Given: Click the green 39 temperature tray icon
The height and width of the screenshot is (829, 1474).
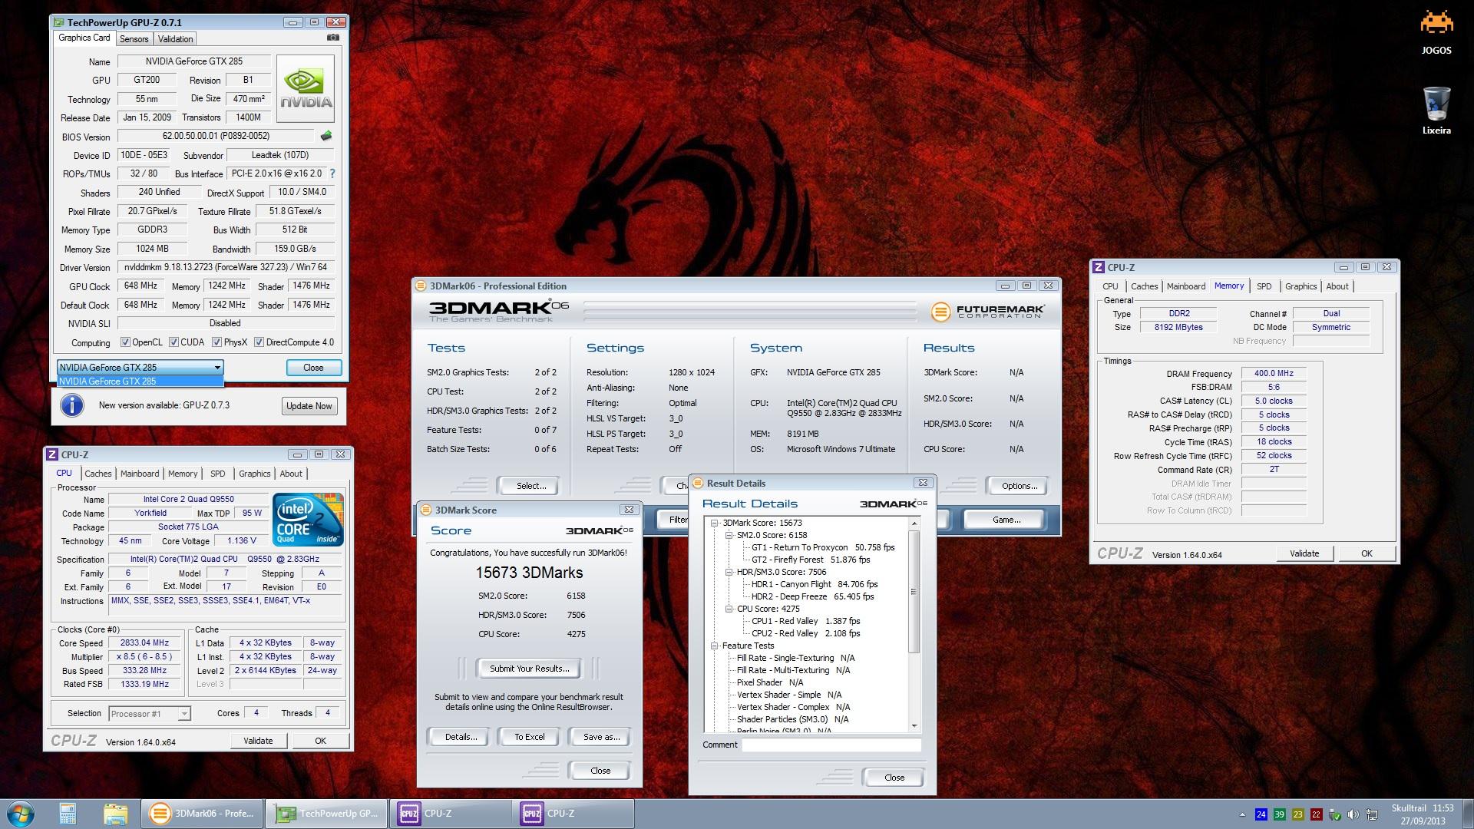Looking at the screenshot, I should (x=1279, y=814).
